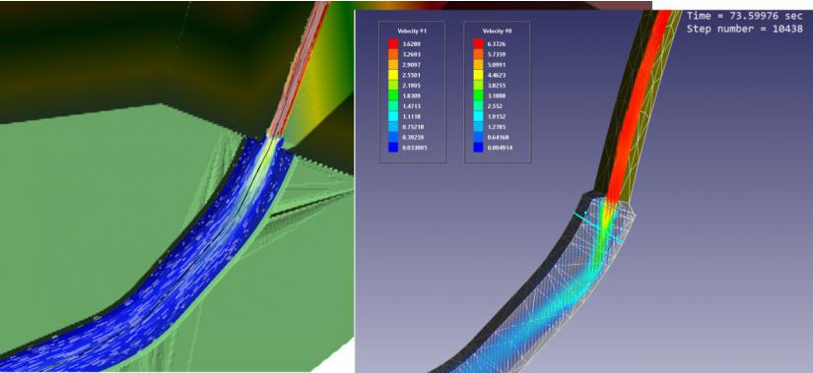Screen dimensions: 813x373
Task: Select the orange 5.7359 swatch in Velocity #0
Action: click(x=478, y=54)
